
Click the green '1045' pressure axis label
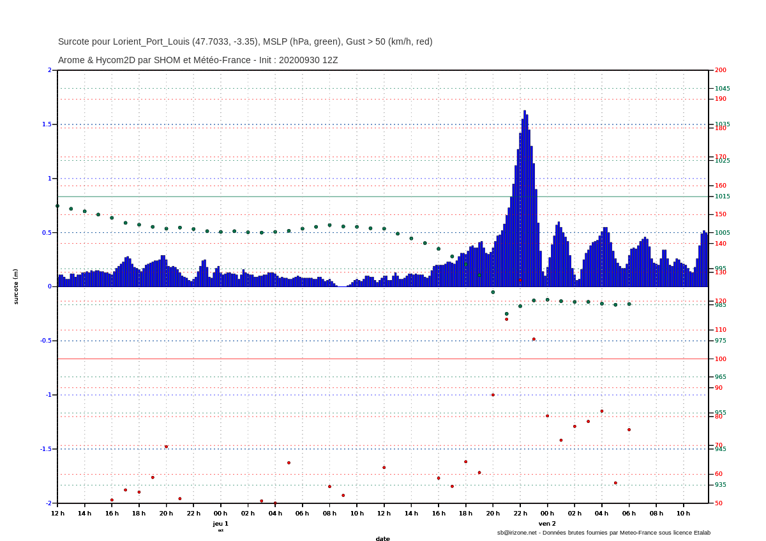click(x=722, y=89)
